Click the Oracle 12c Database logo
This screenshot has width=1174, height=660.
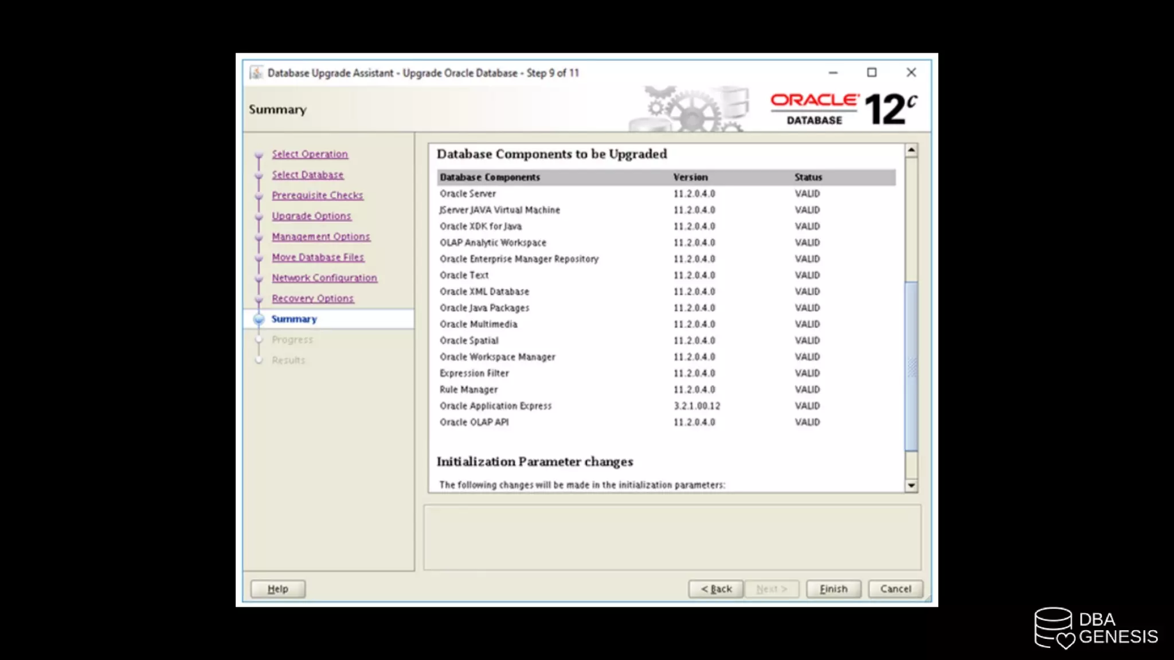point(843,109)
